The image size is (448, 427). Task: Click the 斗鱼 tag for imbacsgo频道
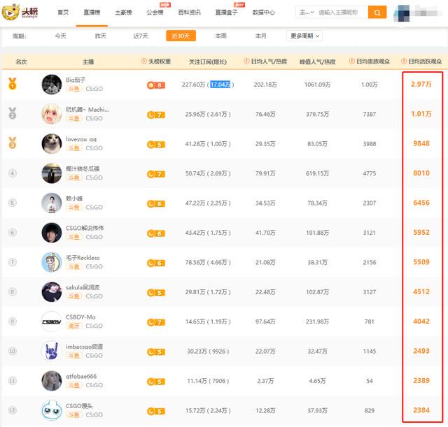[x=74, y=356]
